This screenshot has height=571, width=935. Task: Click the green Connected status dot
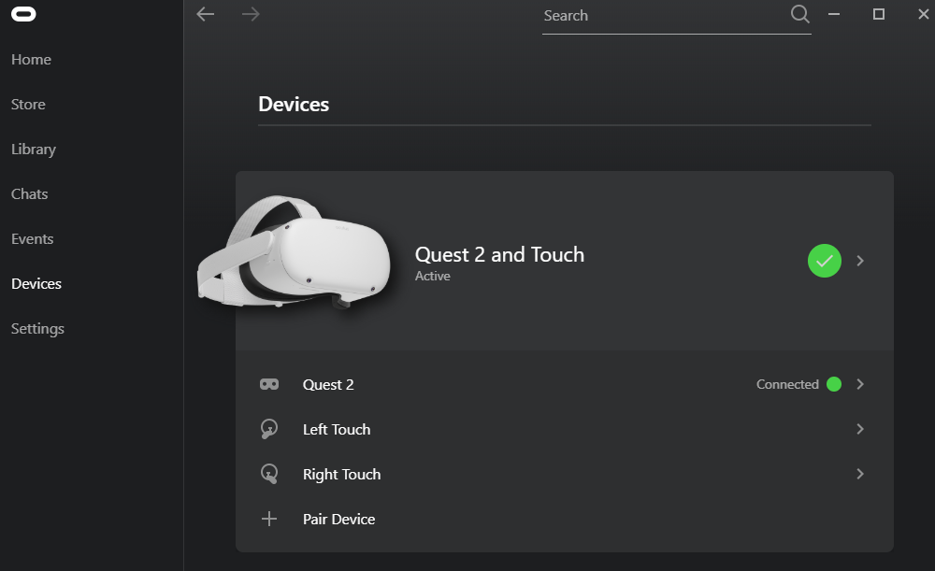pyautogui.click(x=834, y=384)
